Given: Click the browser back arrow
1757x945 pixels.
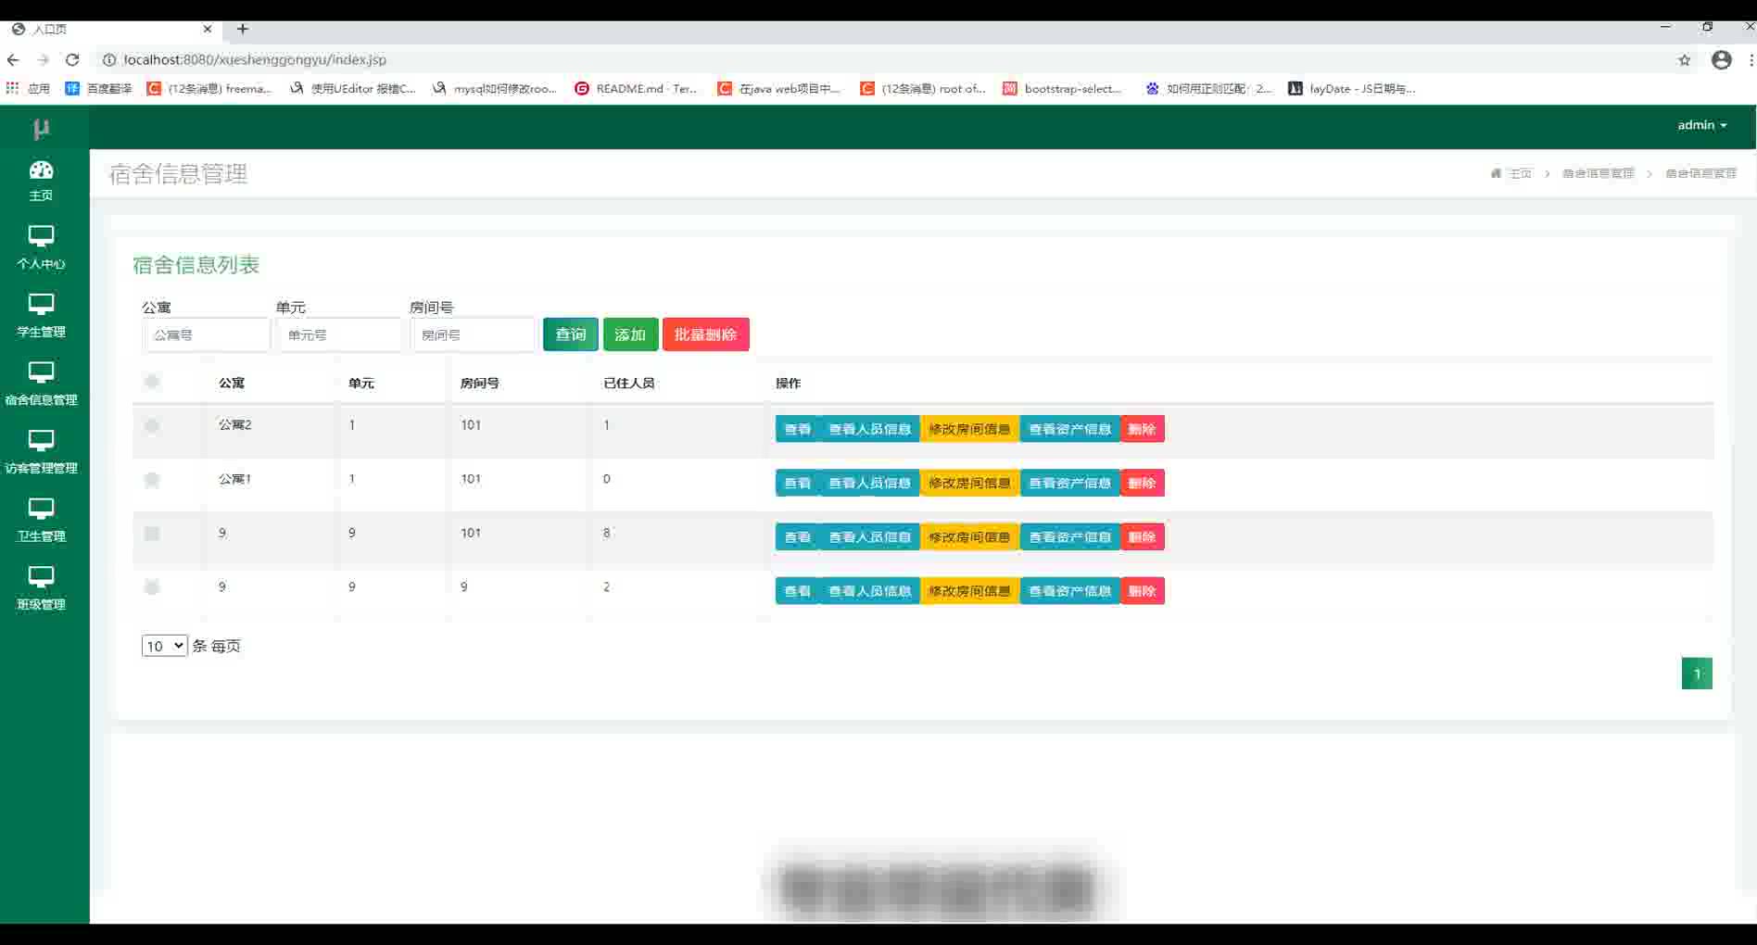Looking at the screenshot, I should pos(13,59).
